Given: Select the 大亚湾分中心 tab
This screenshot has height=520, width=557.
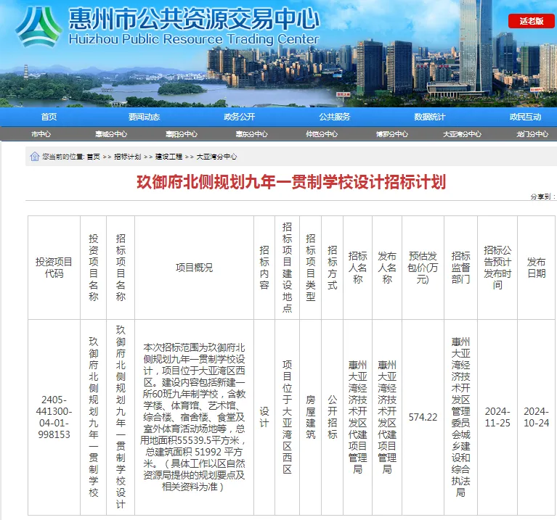Looking at the screenshot, I should click(462, 134).
